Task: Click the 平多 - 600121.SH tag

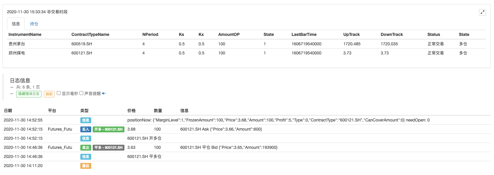Action: pos(109,148)
